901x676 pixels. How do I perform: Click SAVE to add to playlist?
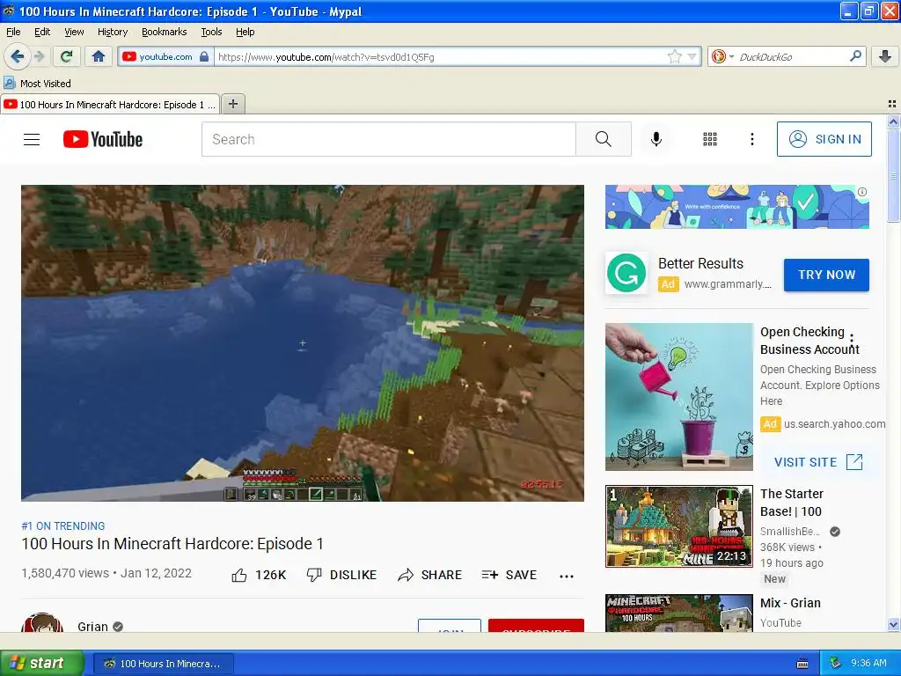coord(509,575)
